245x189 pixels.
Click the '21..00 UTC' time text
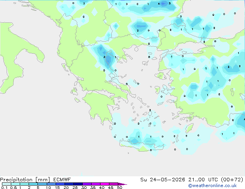click(203, 180)
